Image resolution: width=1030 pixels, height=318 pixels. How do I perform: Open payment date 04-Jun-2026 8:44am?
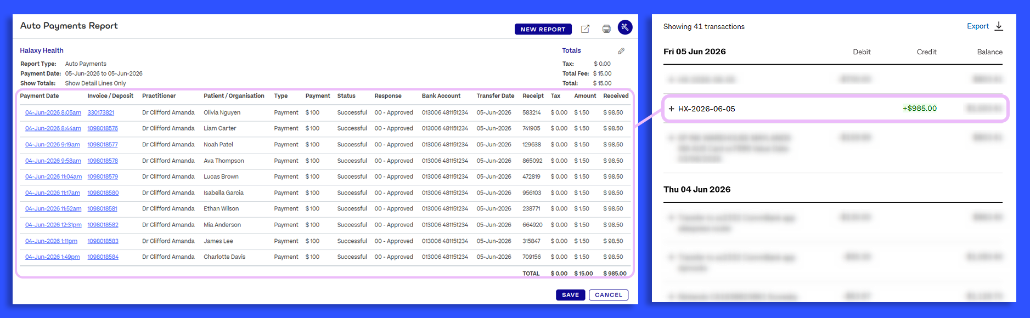click(53, 128)
